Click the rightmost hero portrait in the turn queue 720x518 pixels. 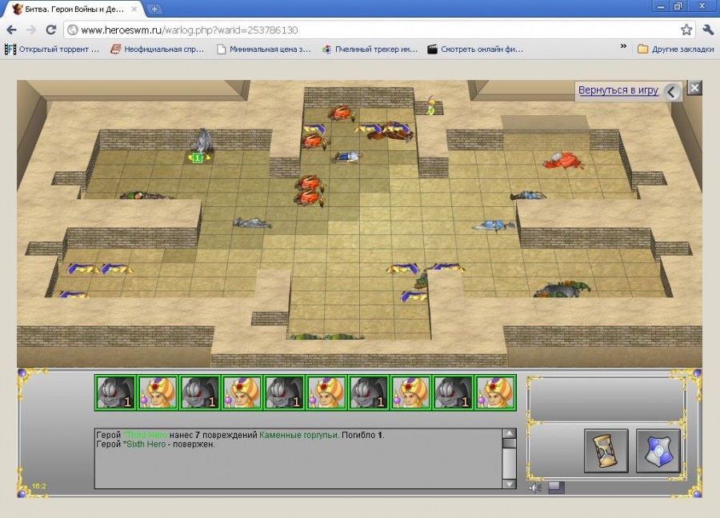pyautogui.click(x=495, y=392)
